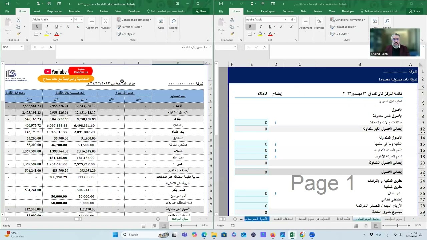427x240 pixels.
Task: Open Formulas tab in left Excel window
Action: [74, 11]
